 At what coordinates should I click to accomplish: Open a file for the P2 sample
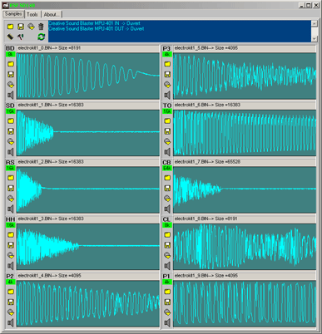click(x=11, y=292)
